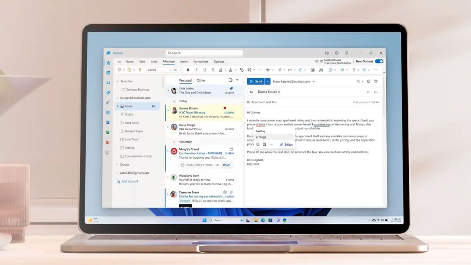Turn off the New Outlook toggle

[x=379, y=61]
